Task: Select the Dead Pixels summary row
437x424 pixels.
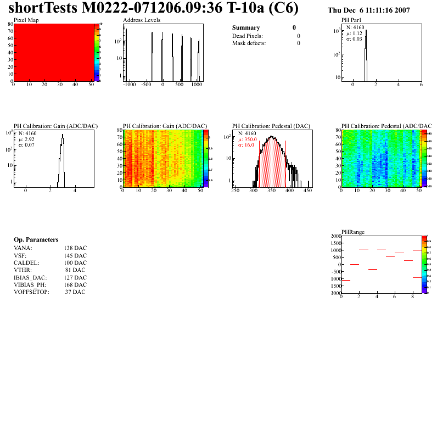Action: pyautogui.click(x=266, y=36)
